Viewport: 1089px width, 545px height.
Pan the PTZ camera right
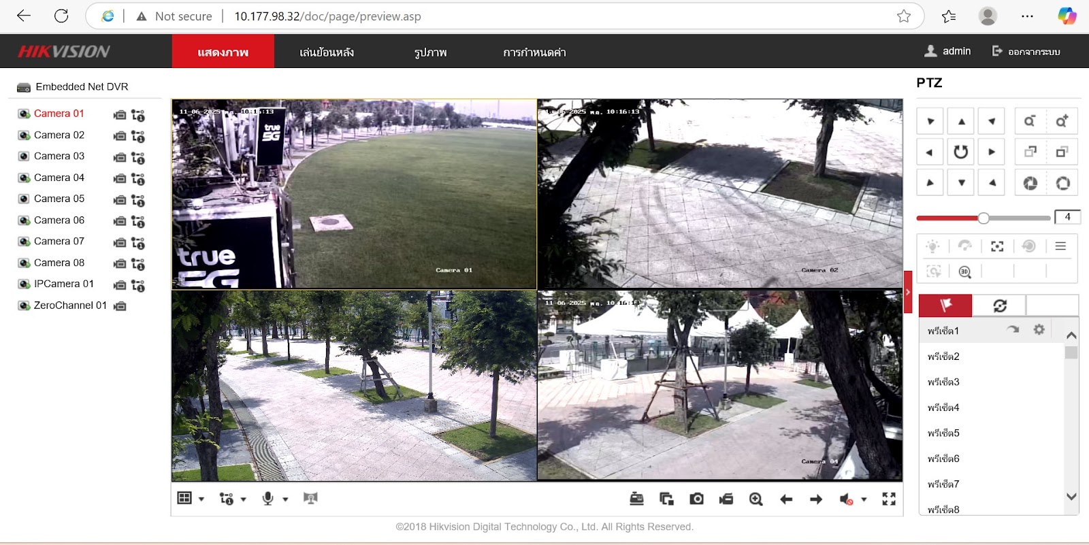click(x=992, y=152)
